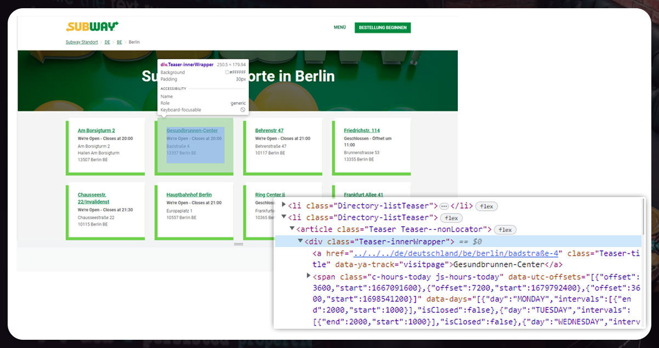Open the MENÜ navigation item

pos(340,27)
